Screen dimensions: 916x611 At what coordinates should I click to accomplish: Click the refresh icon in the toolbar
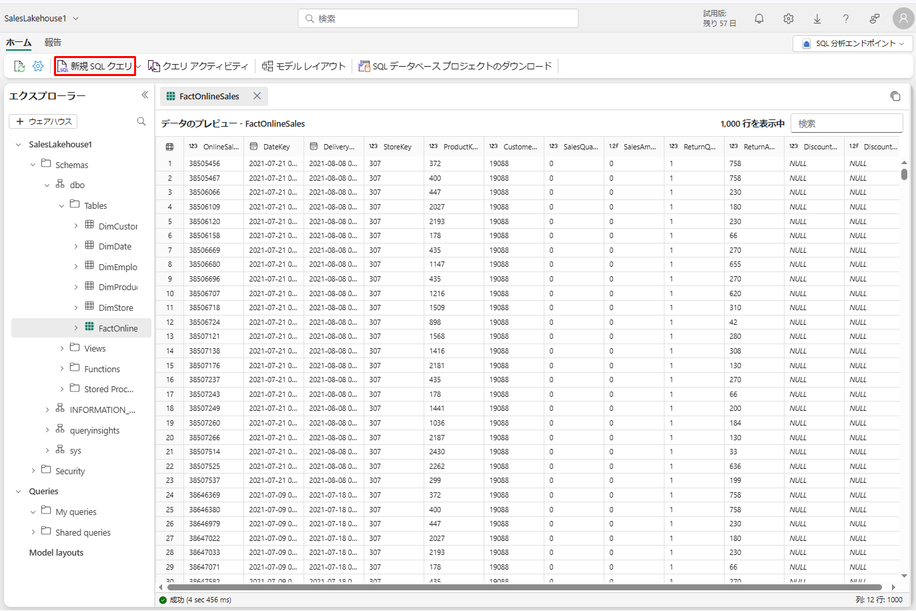point(19,66)
